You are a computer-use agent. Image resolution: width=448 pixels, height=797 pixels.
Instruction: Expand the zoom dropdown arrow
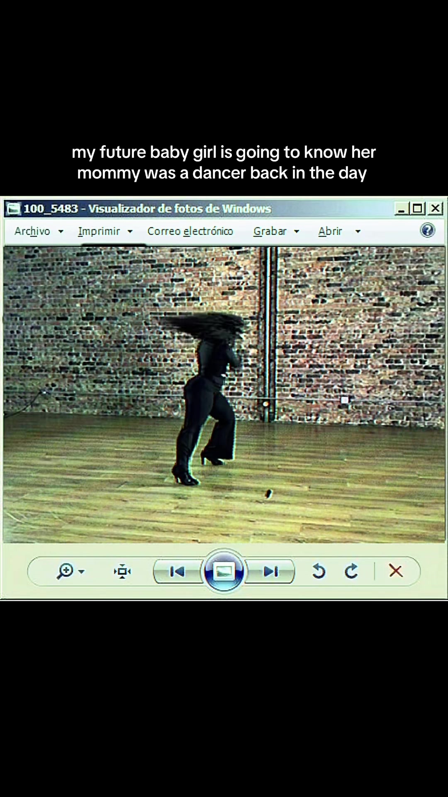[82, 572]
